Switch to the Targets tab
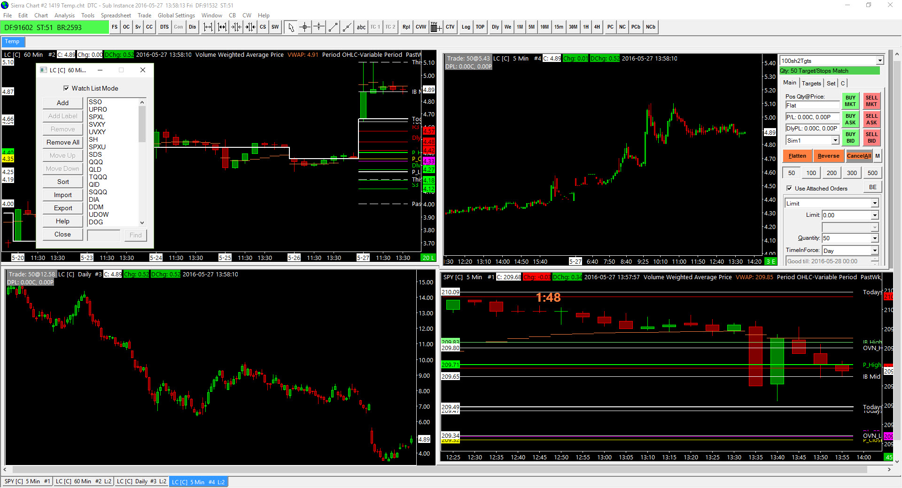The width and height of the screenshot is (902, 488). (811, 83)
